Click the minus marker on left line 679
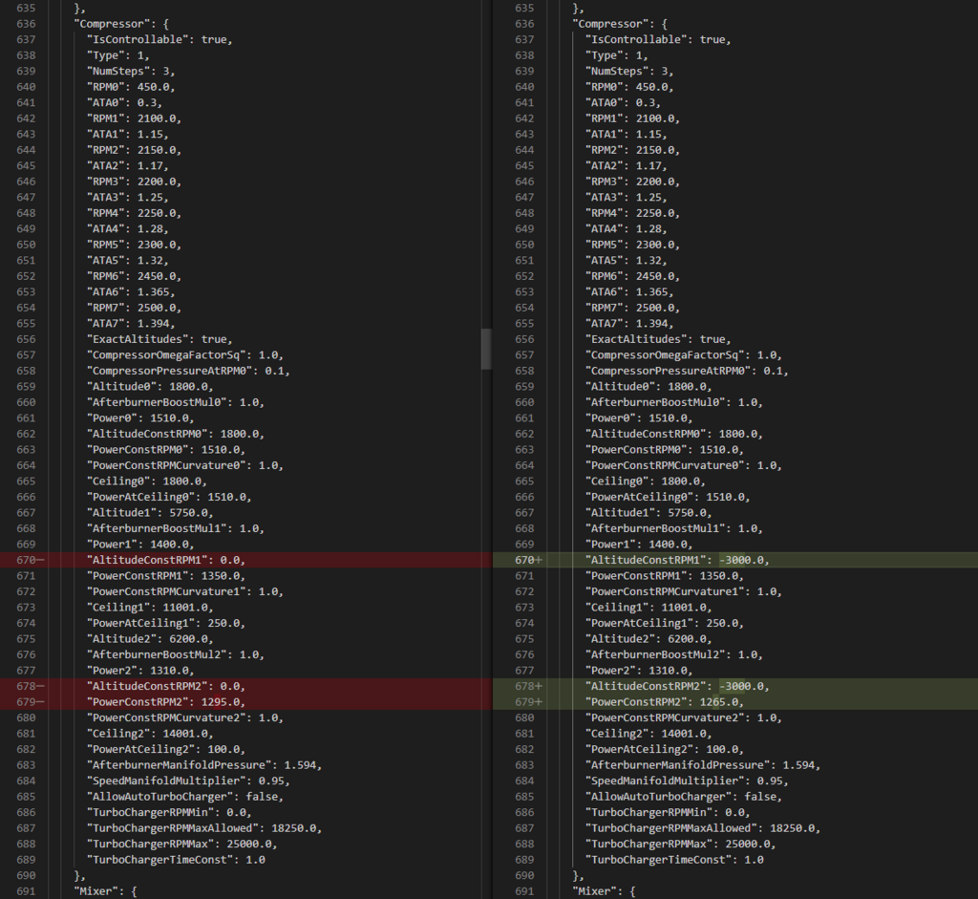This screenshot has height=899, width=978. point(41,702)
